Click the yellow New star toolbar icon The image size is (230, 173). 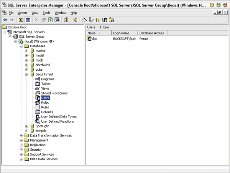pos(75,20)
